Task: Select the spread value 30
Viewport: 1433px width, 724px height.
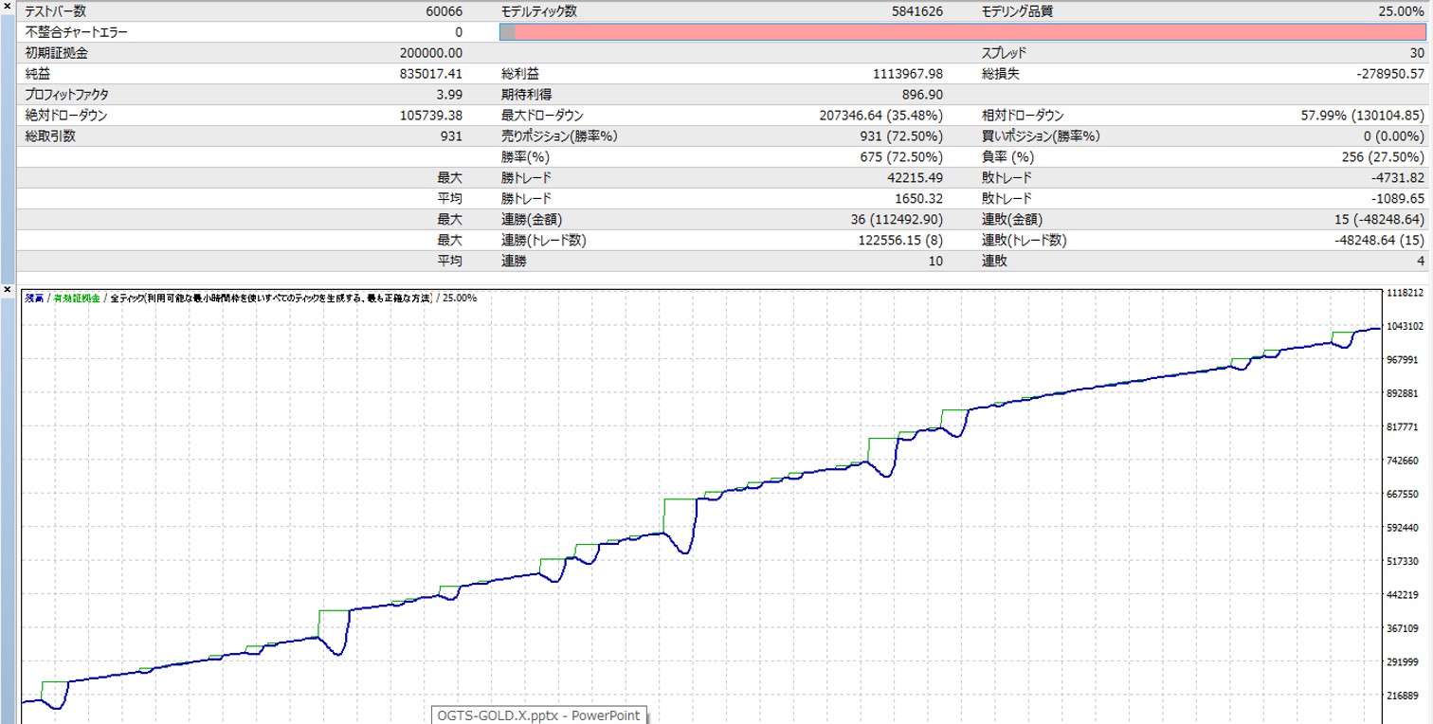Action: [1417, 53]
